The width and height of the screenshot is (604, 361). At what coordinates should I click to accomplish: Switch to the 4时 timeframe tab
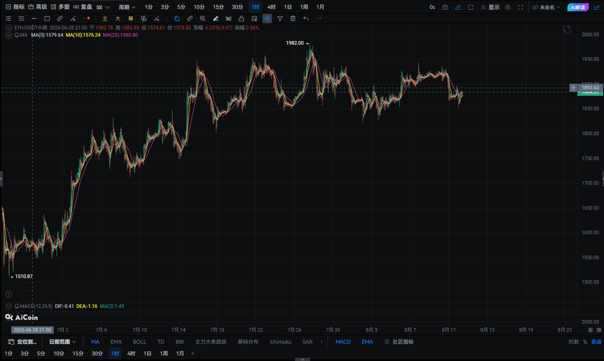coord(272,7)
